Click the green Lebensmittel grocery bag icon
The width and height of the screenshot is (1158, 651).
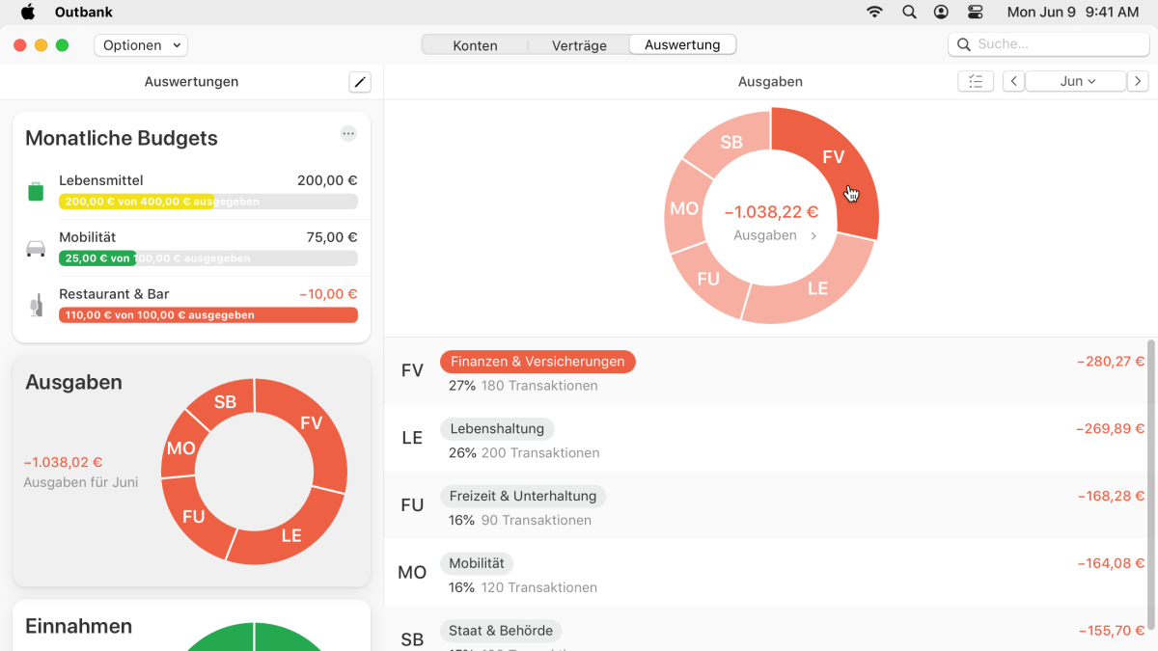pos(36,191)
